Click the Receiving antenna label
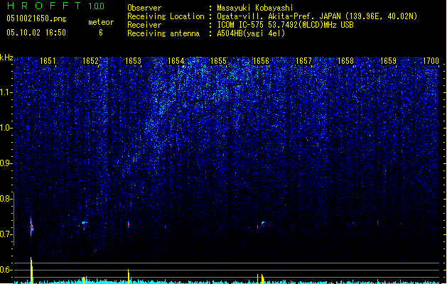 point(163,33)
